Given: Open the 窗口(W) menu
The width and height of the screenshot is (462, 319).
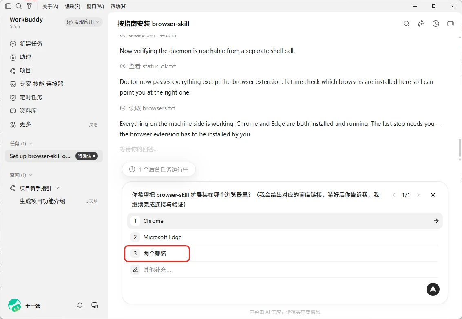Looking at the screenshot, I should pos(95,6).
